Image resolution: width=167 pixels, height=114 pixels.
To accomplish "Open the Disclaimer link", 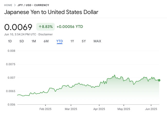I will (46, 34).
